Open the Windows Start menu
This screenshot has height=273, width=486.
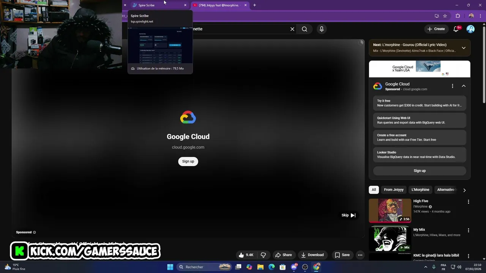tap(170, 267)
